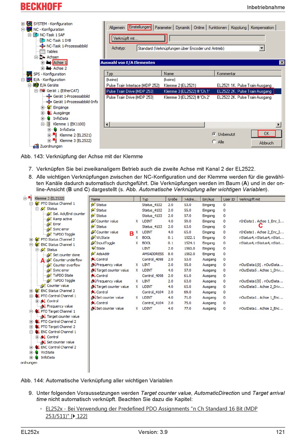This screenshot has width=305, height=440.
Task: Open the Einstellungen tab
Action: (x=140, y=27)
